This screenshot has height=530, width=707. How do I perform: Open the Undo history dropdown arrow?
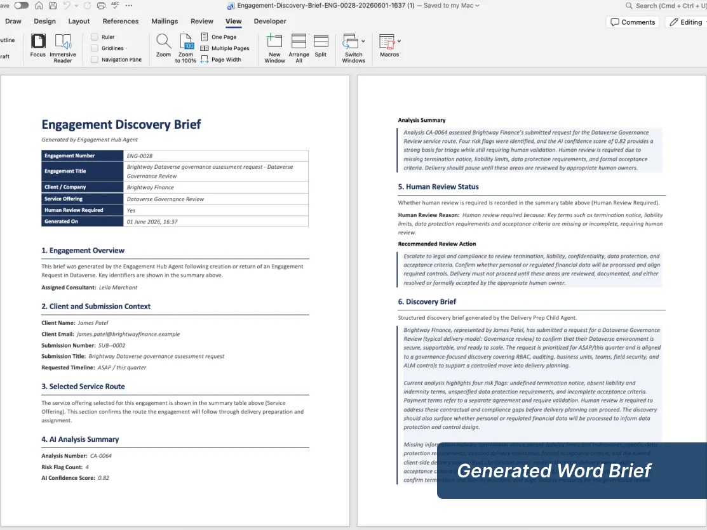click(76, 6)
